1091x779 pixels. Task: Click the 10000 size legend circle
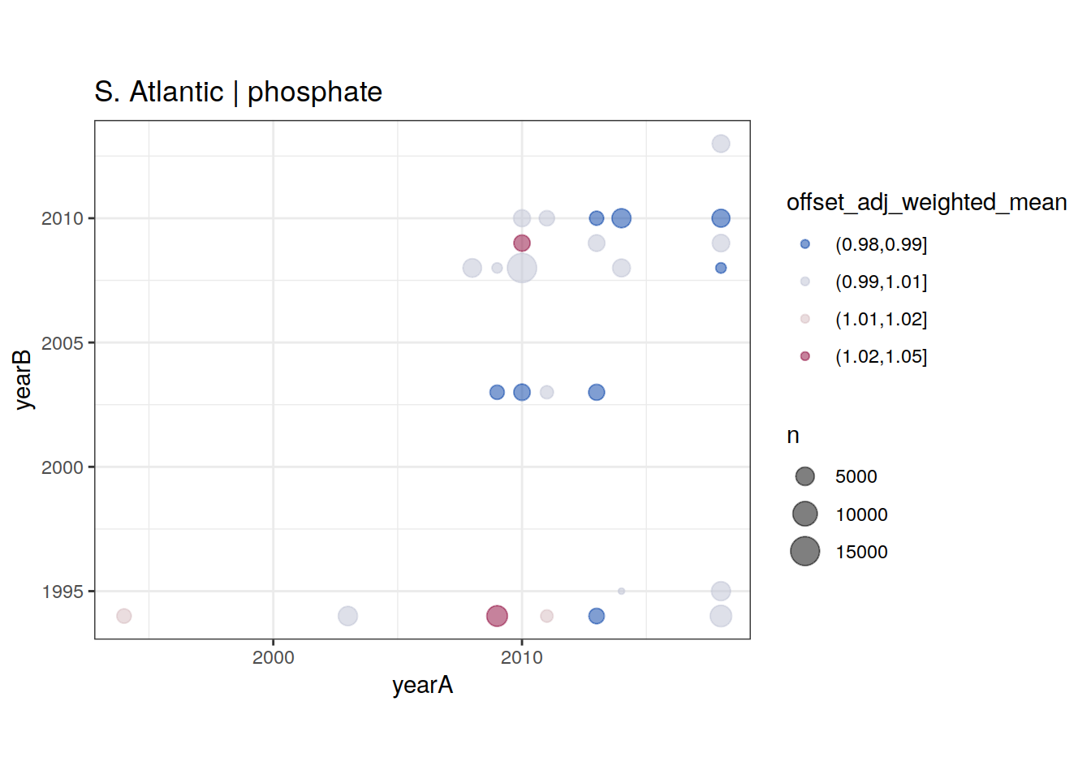coord(804,514)
